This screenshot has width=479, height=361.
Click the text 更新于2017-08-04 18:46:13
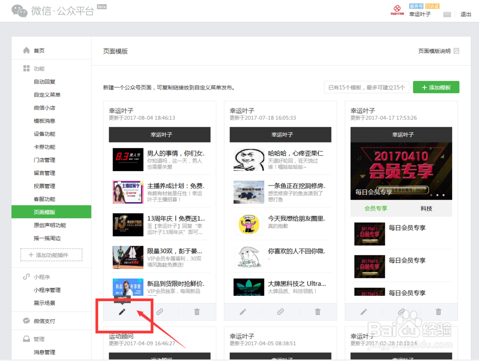click(142, 118)
